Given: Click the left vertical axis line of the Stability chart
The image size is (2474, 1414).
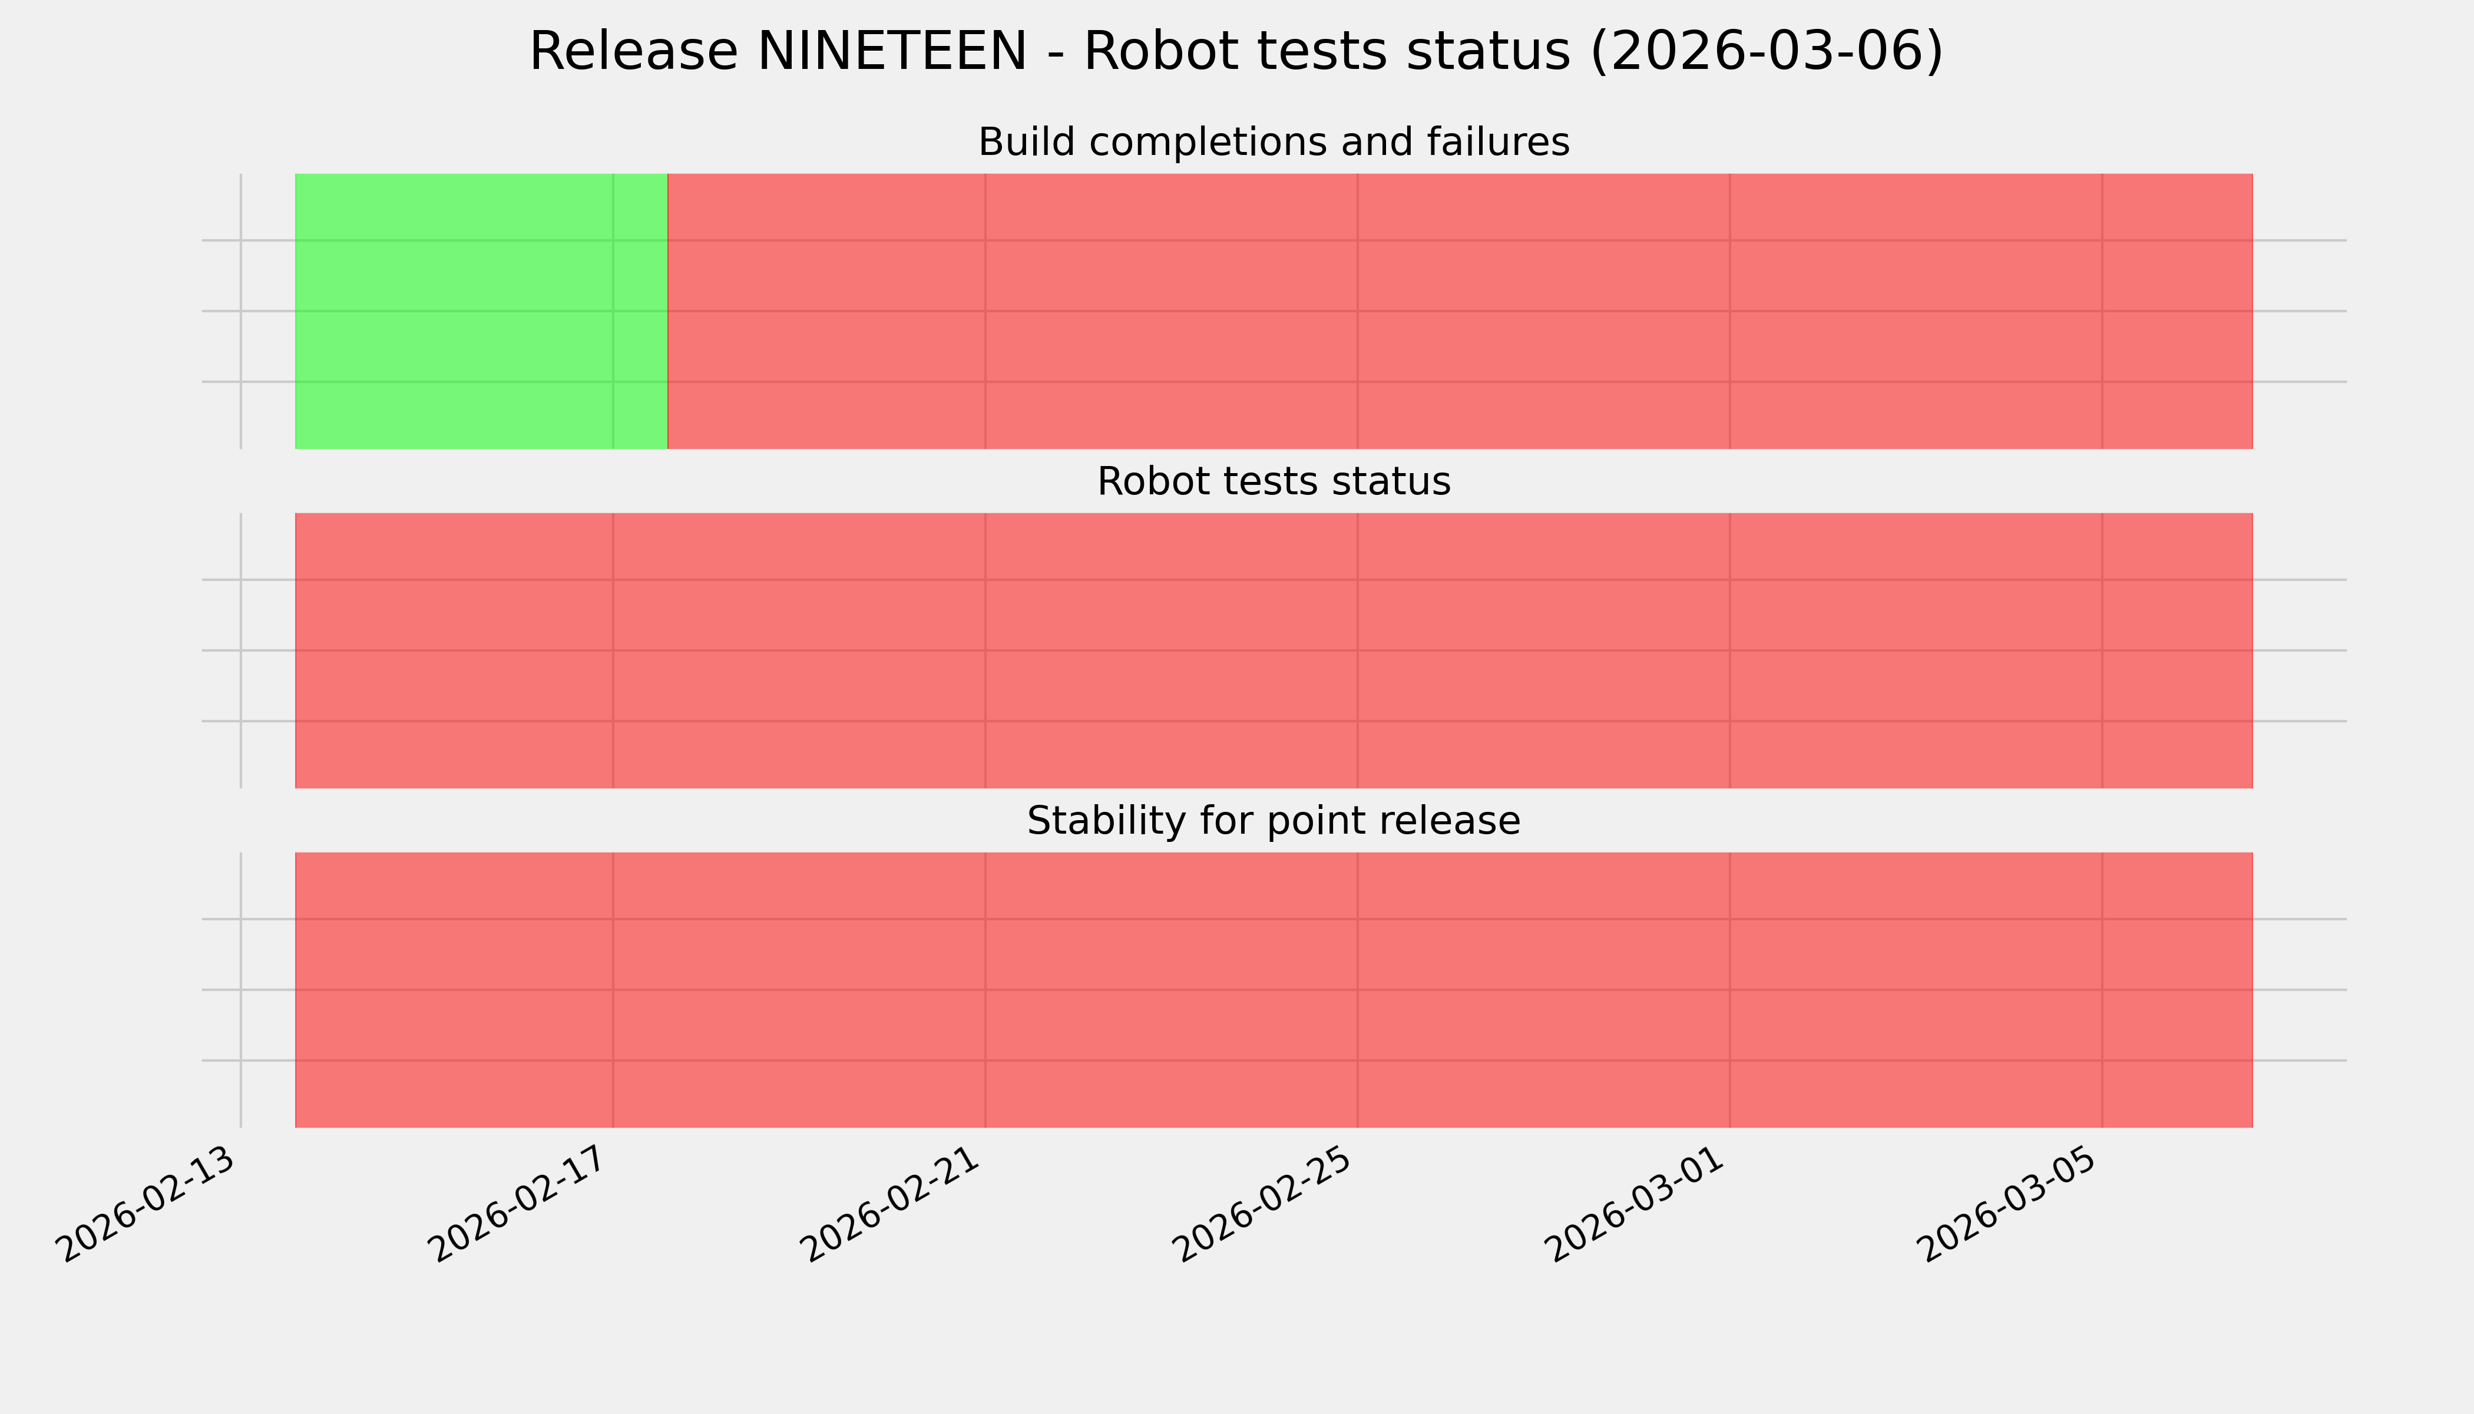Looking at the screenshot, I should click(241, 990).
